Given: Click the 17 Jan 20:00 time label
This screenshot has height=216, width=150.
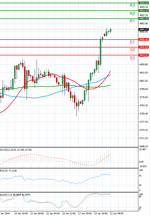Looking at the screenshot, I should [85, 213].
